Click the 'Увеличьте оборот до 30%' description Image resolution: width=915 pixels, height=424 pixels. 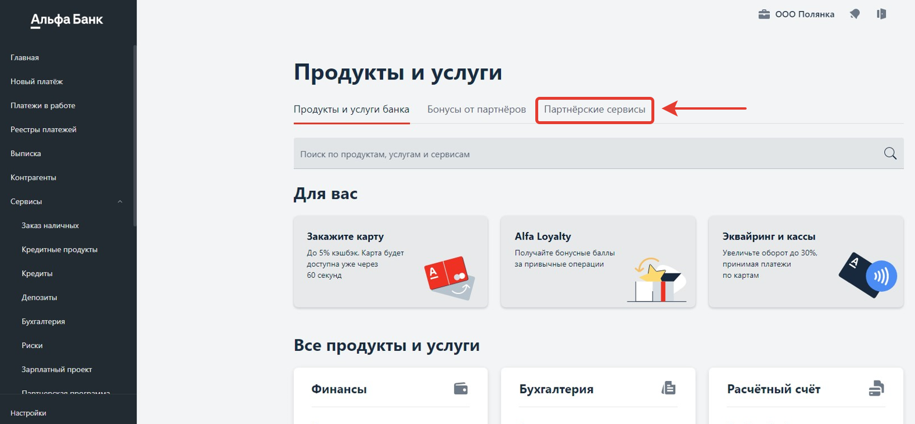[770, 264]
